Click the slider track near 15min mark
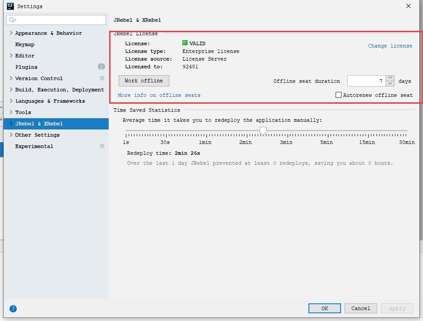423x321 pixels. pos(368,130)
